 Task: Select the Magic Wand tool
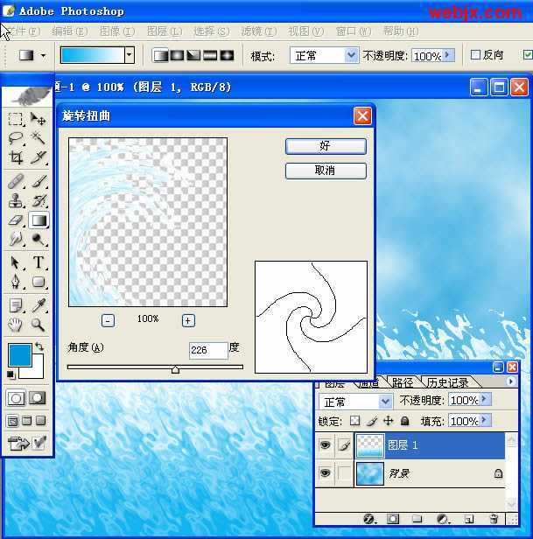(38, 138)
